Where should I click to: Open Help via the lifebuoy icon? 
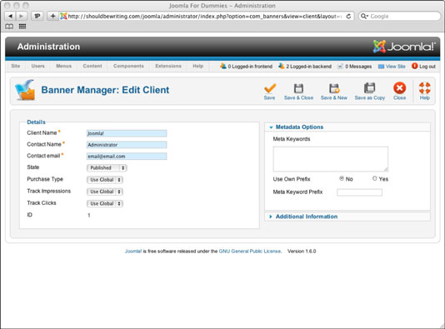424,88
